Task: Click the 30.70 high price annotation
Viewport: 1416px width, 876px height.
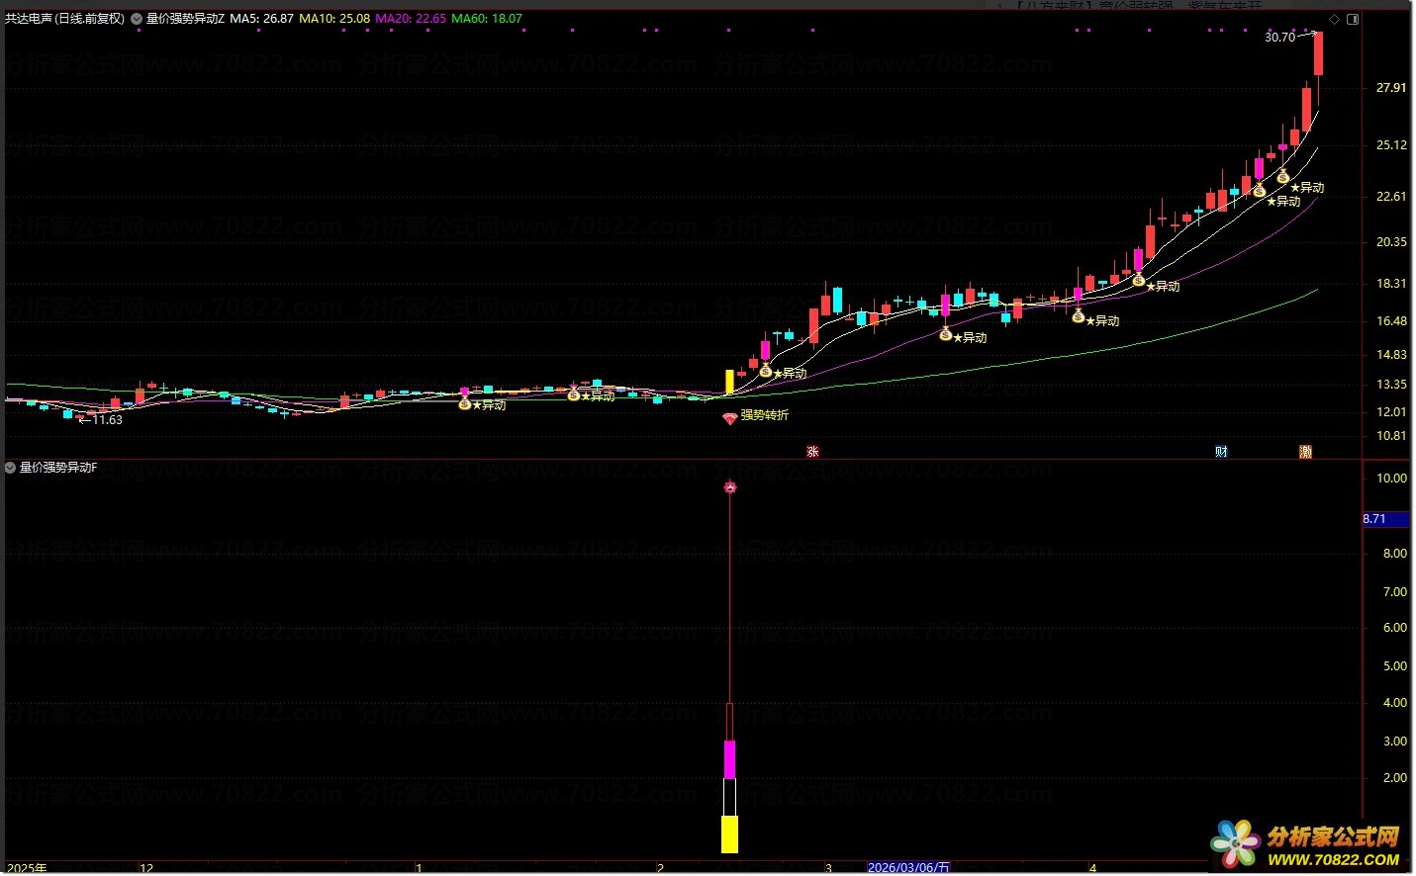Action: [1280, 38]
